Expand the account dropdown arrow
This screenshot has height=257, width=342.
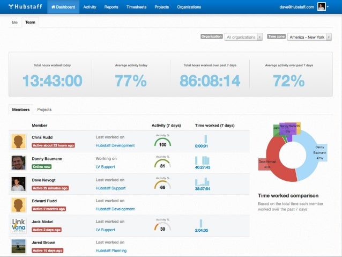(328, 6)
